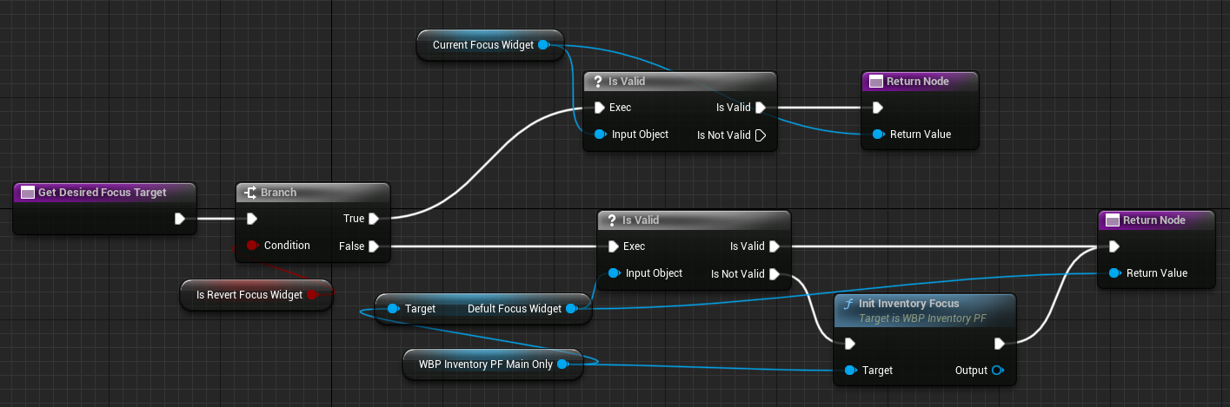The image size is (1230, 407).
Task: Select the WBP Inventory PF Main Only node
Action: [x=484, y=364]
